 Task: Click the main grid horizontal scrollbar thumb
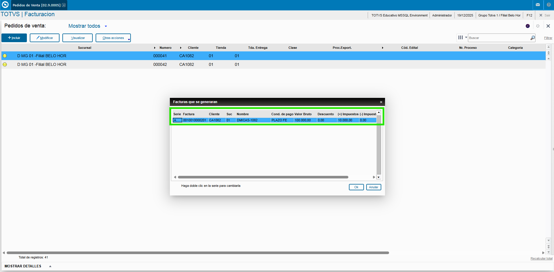click(x=198, y=253)
